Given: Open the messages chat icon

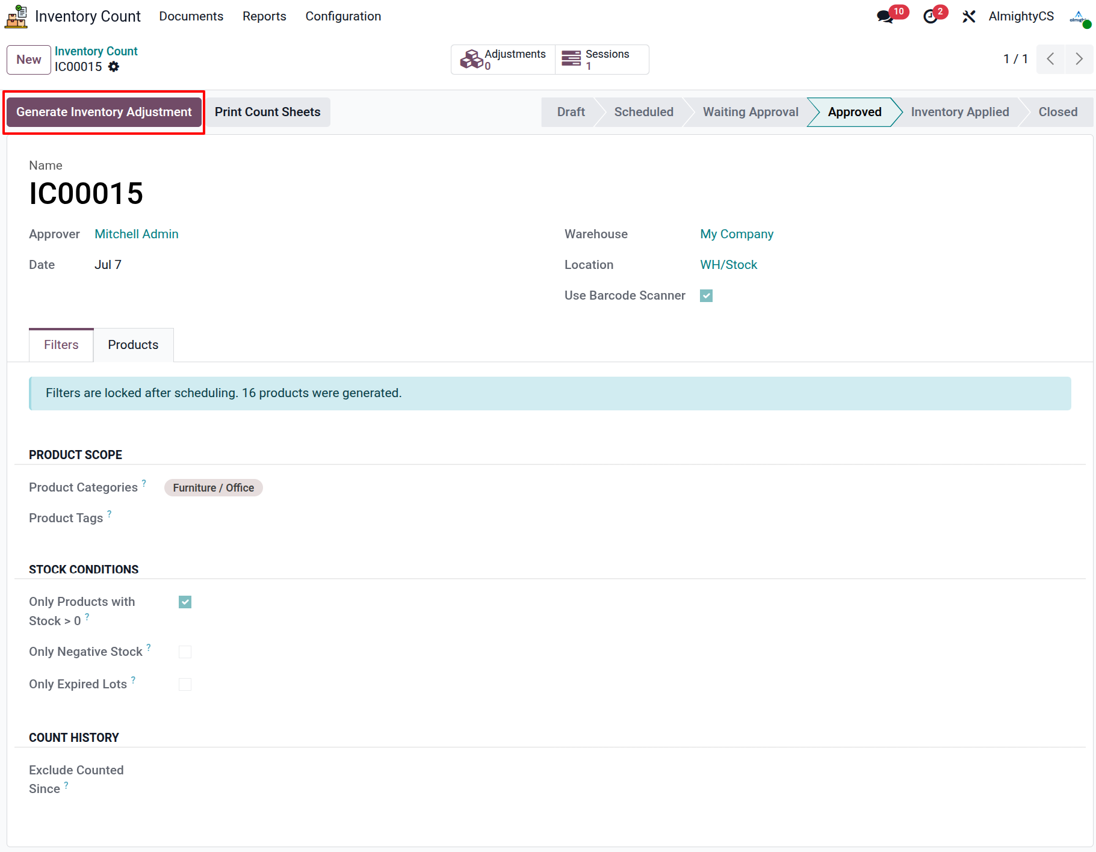Looking at the screenshot, I should (x=885, y=16).
